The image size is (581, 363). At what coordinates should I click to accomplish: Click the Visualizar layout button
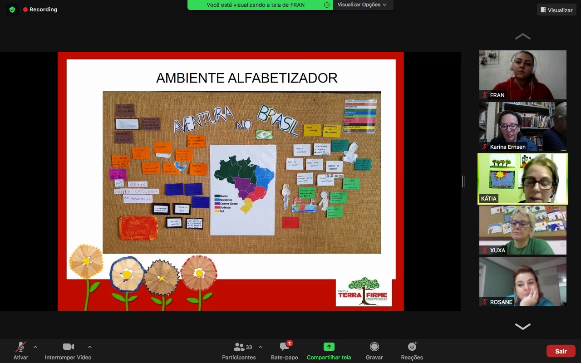[556, 10]
